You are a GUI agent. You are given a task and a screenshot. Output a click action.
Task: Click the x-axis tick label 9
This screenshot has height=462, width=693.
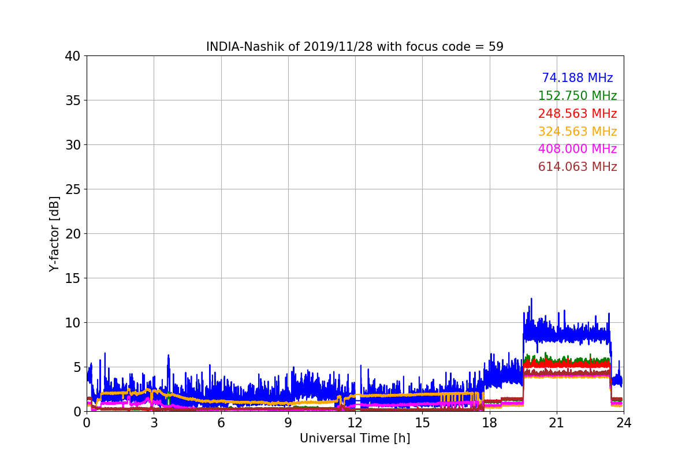tap(288, 423)
